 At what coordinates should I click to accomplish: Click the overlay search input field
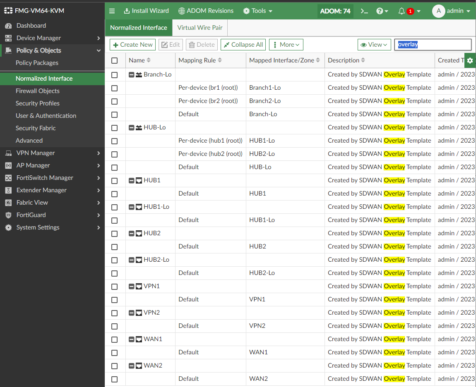click(433, 44)
